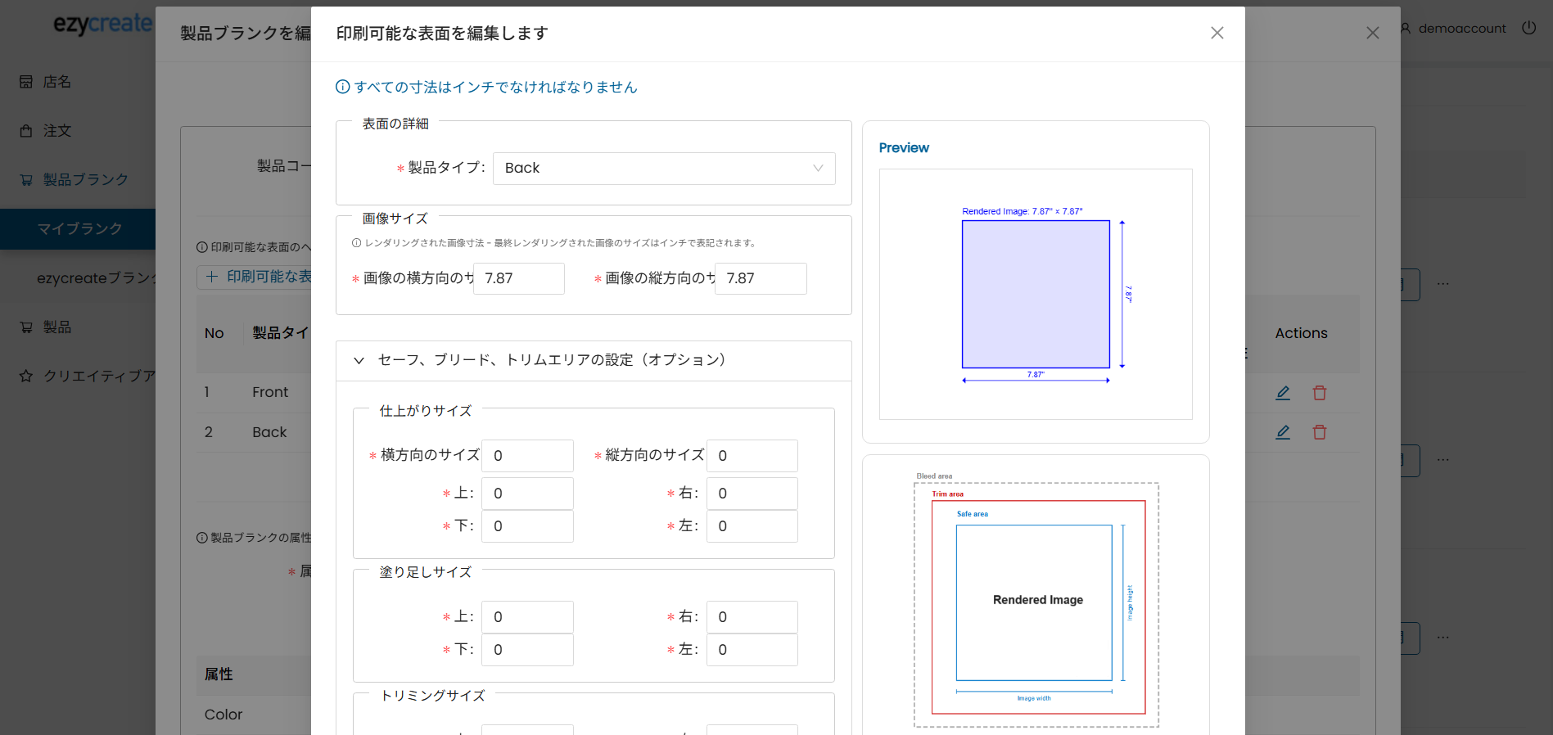Click the store icon beside 店名
Screen dimensions: 1553x735
tap(26, 82)
